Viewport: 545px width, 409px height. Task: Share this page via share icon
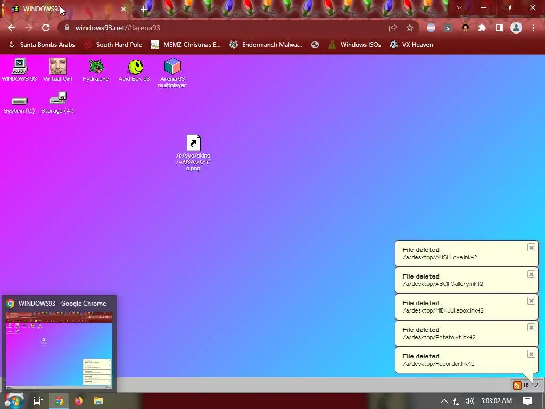click(393, 28)
